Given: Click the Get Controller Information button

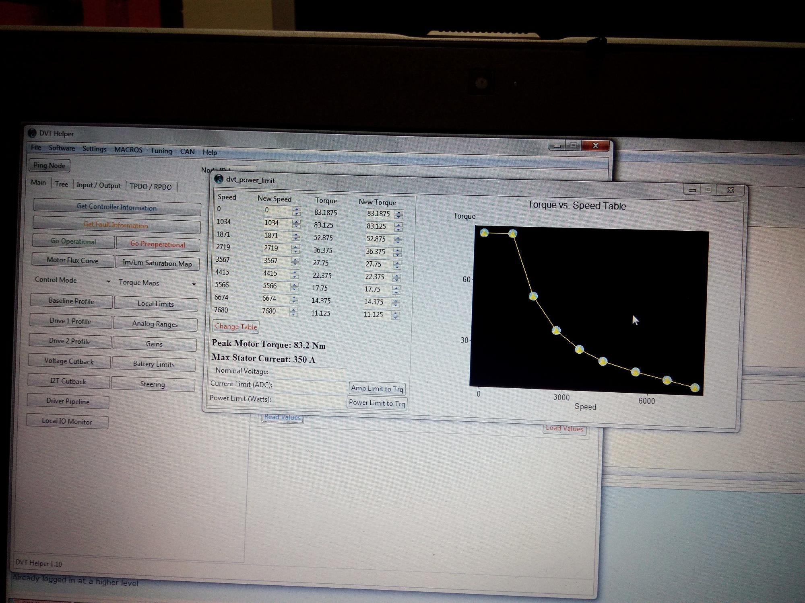Looking at the screenshot, I should 117,207.
